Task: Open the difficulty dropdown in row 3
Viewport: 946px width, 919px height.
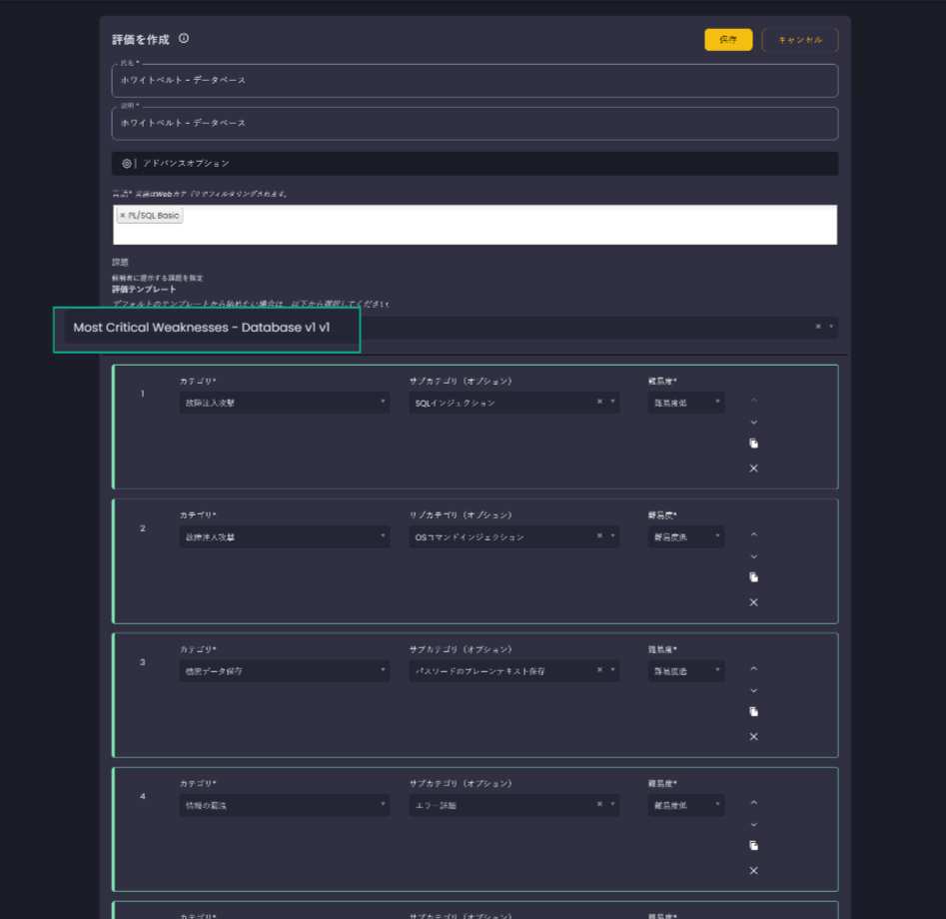Action: point(686,671)
